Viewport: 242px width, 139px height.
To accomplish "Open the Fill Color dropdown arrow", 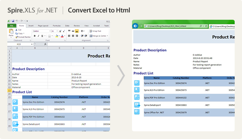I will pyautogui.click(x=59, y=36).
